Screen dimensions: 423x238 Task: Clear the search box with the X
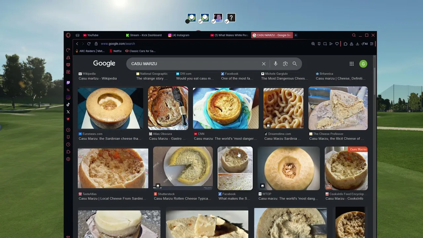264,64
